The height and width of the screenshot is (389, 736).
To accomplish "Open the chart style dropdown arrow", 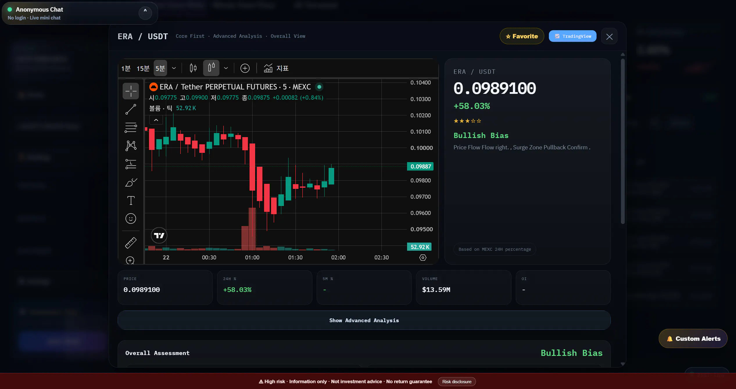I will [226, 68].
